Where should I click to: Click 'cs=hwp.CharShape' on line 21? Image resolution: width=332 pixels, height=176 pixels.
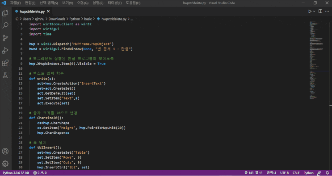53,123
